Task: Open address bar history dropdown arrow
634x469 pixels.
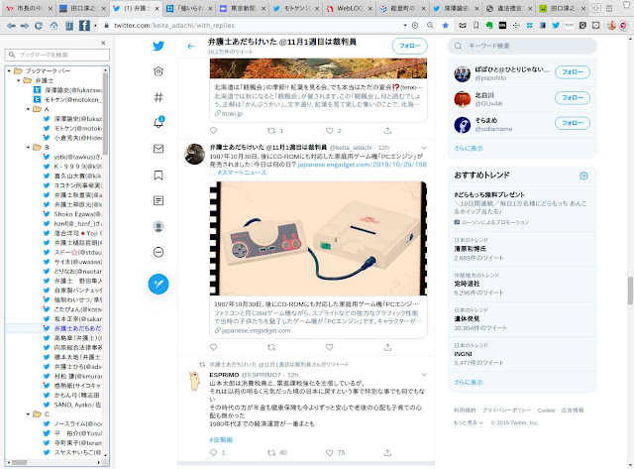Action: (405, 25)
